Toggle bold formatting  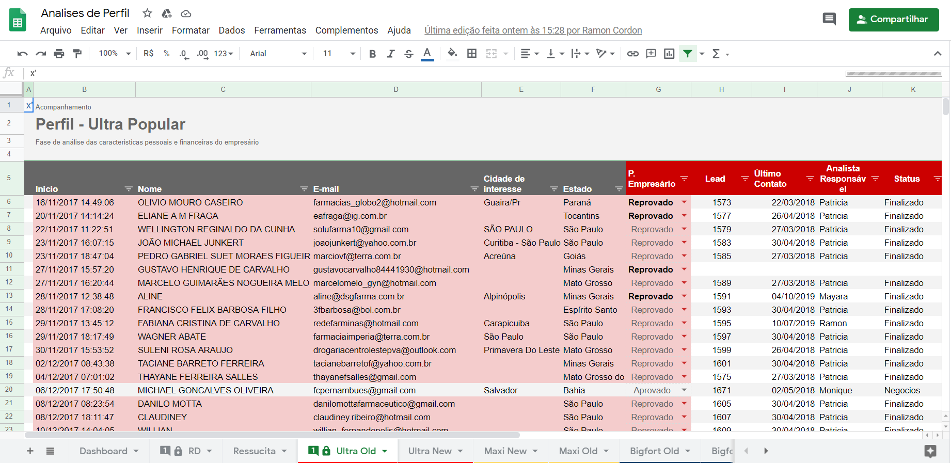pyautogui.click(x=372, y=54)
